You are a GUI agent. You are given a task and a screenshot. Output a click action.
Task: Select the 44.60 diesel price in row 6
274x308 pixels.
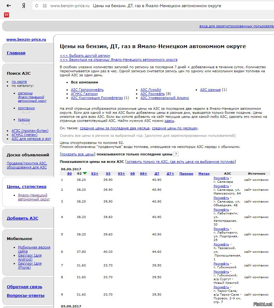click(157, 252)
